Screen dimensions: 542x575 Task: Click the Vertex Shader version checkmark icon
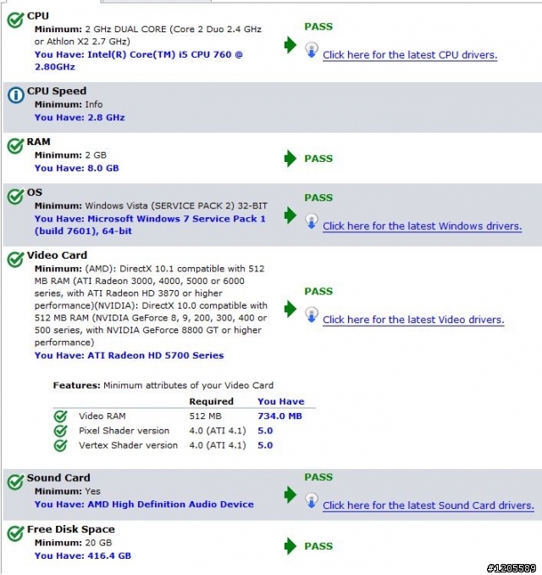click(x=61, y=445)
